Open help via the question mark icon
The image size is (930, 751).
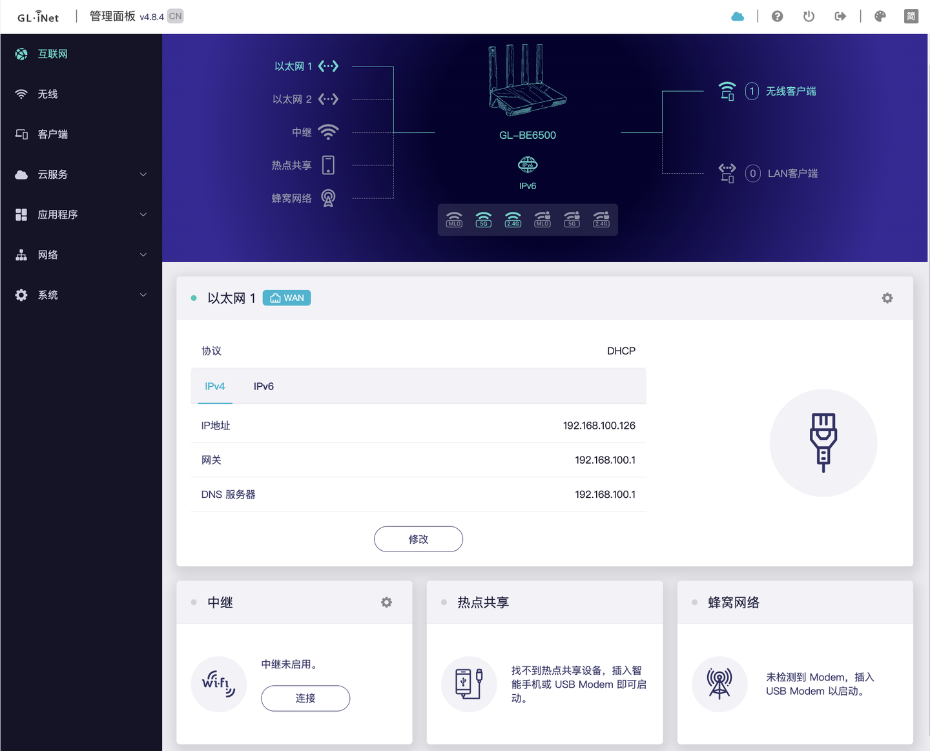(778, 16)
